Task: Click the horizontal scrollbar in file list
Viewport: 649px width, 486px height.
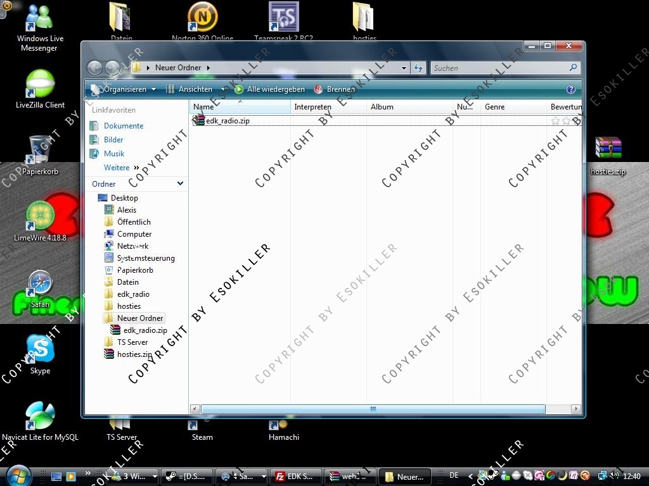Action: point(373,409)
